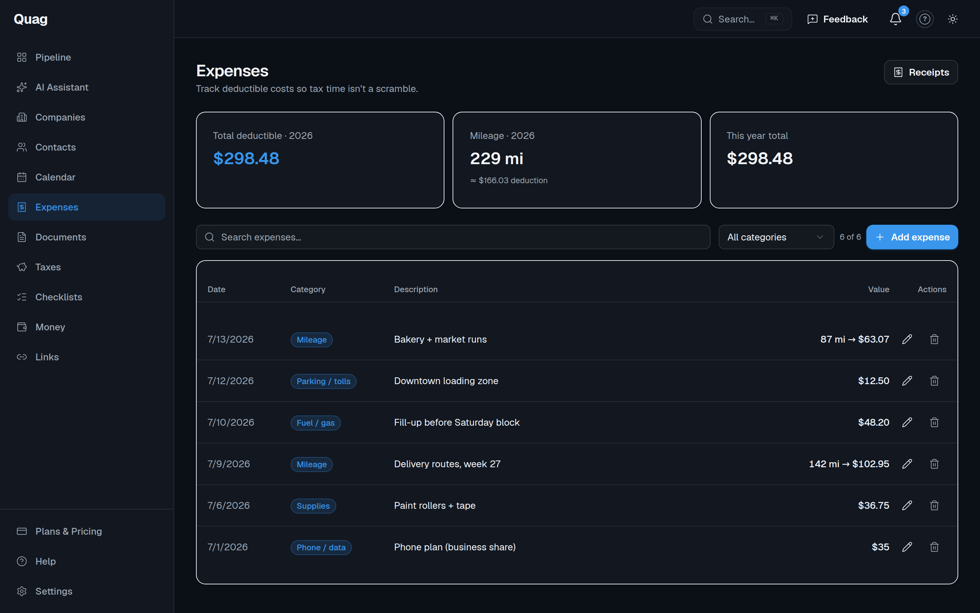The width and height of the screenshot is (980, 613).
Task: Click the Date column header
Action: coord(216,289)
